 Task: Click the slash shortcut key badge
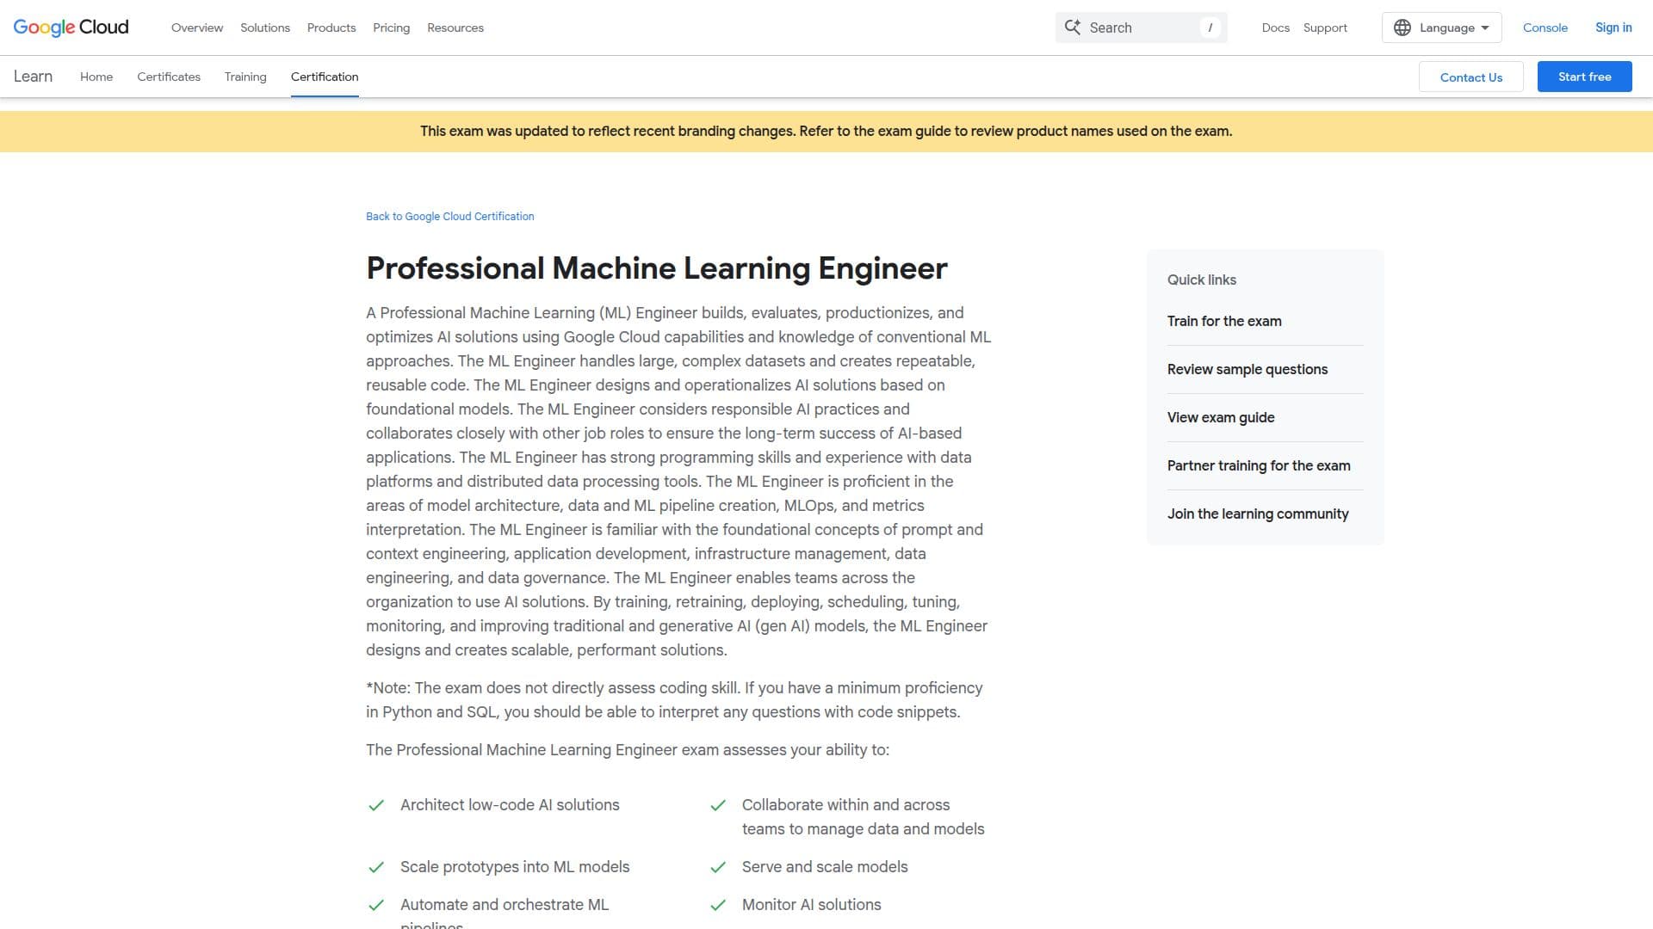click(x=1210, y=28)
